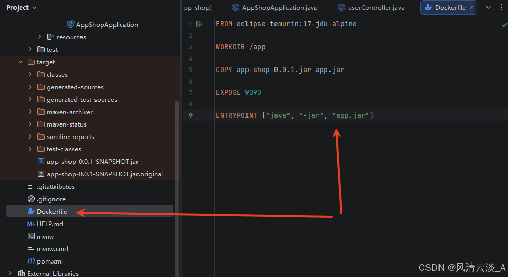Click the generated-test-sources folder icon
The width and height of the screenshot is (508, 277).
tap(41, 99)
